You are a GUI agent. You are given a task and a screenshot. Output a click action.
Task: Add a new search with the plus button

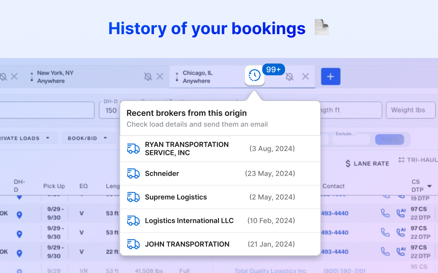coord(331,76)
